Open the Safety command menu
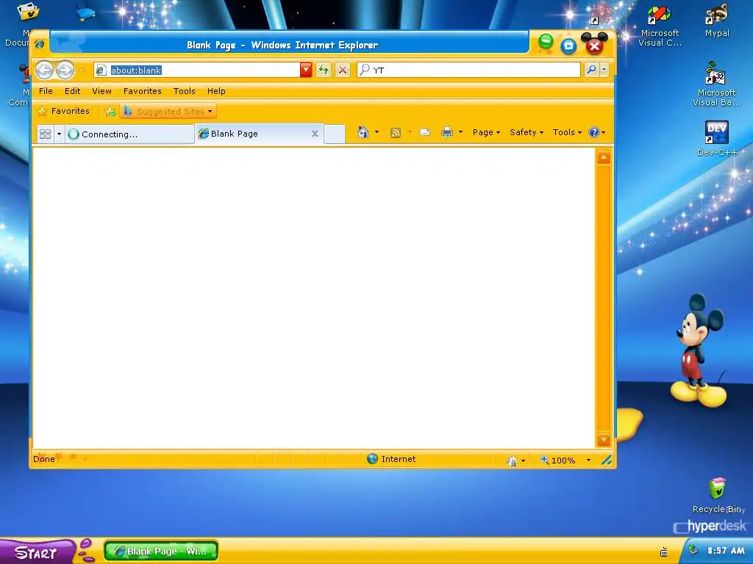 527,132
